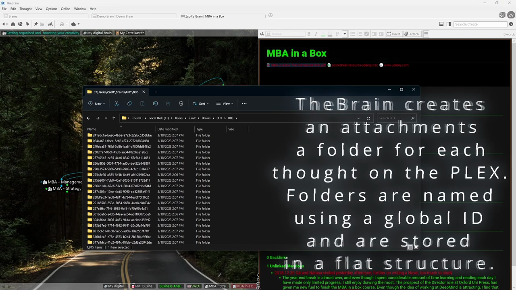
Task: Click the text color swatch in notes toolbar
Action: coord(323,34)
